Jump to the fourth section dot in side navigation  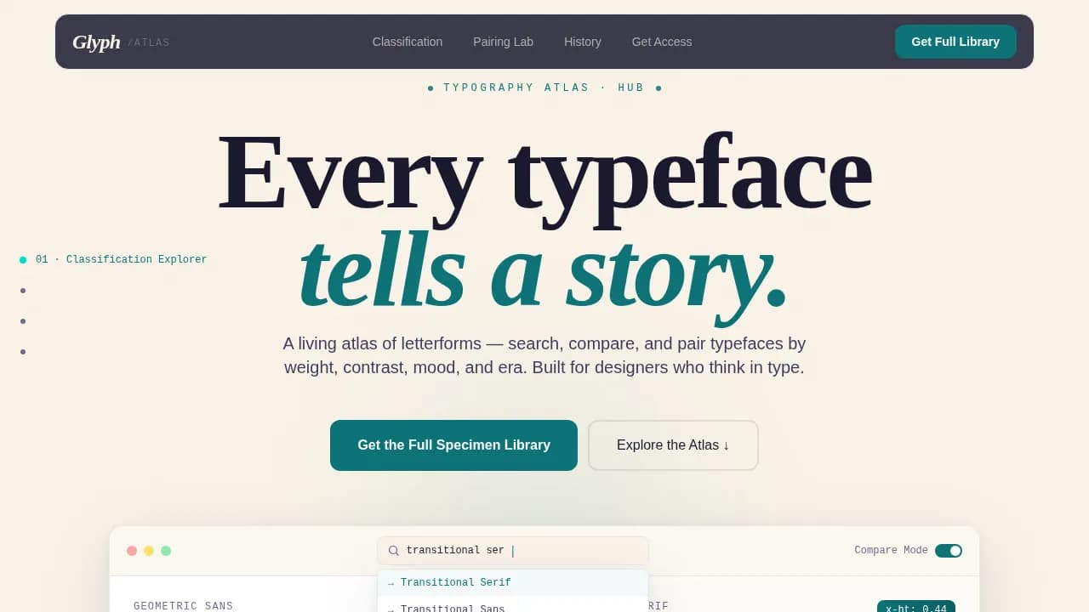tap(23, 352)
